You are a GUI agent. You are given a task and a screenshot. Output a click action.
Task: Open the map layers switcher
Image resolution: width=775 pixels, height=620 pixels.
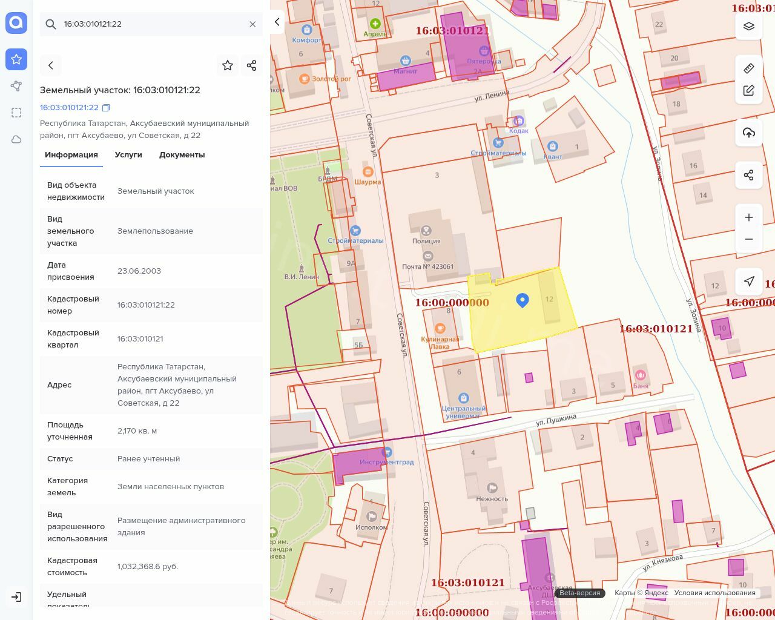click(x=749, y=26)
